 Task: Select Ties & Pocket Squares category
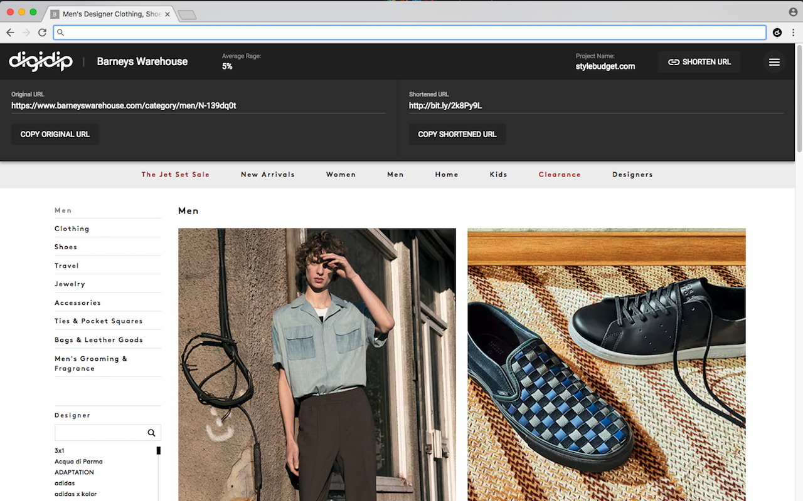coord(98,321)
